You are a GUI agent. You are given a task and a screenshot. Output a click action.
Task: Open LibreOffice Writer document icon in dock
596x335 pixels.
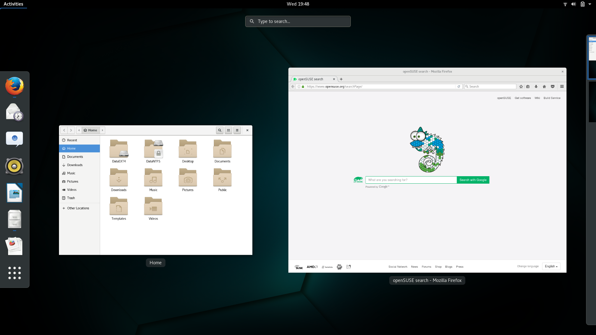click(14, 193)
